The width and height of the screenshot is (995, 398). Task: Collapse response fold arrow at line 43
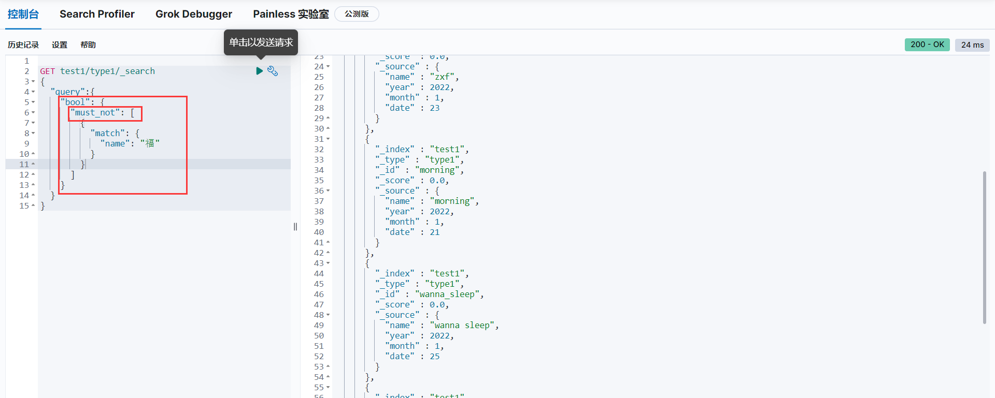pyautogui.click(x=328, y=263)
